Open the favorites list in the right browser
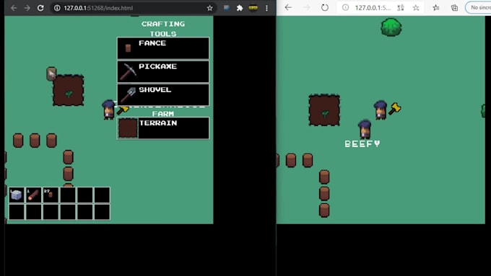 436,8
